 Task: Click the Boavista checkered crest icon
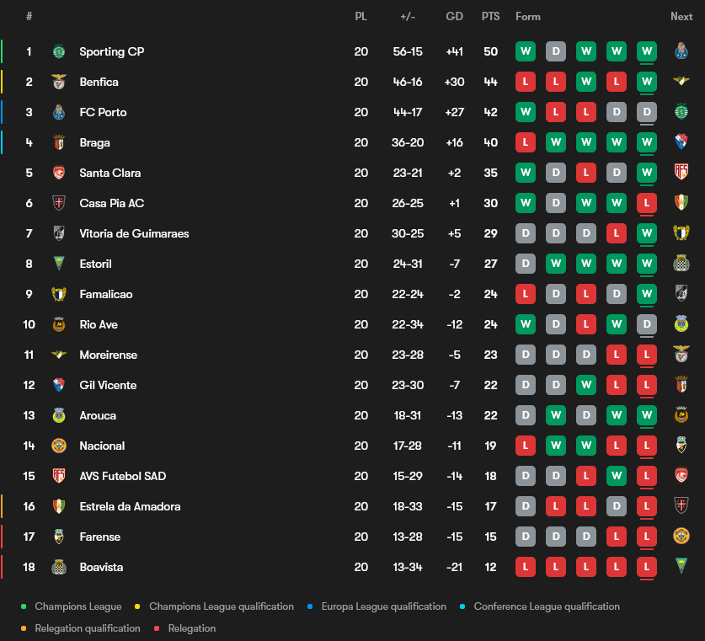(x=58, y=567)
